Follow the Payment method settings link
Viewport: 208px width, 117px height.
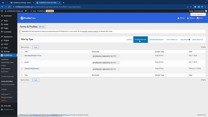coord(90,32)
